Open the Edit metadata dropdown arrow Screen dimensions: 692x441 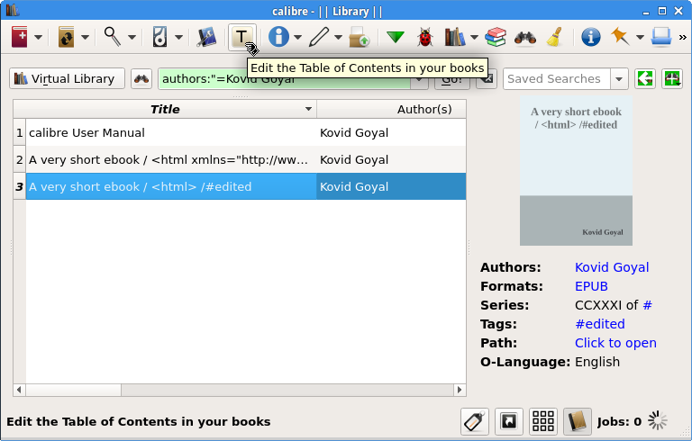click(x=298, y=38)
